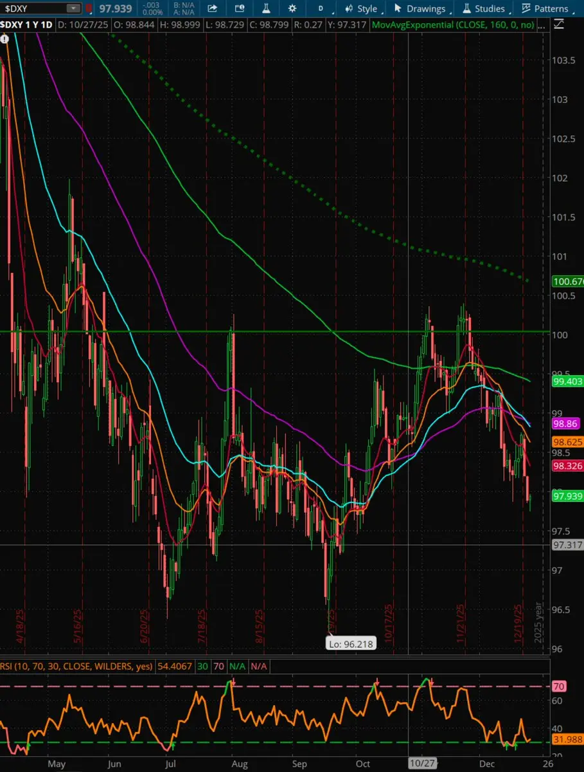Click the RSI (10, 70, 30, CLOSE, WILDERS, yes) label
This screenshot has width=584, height=772.
(x=75, y=666)
